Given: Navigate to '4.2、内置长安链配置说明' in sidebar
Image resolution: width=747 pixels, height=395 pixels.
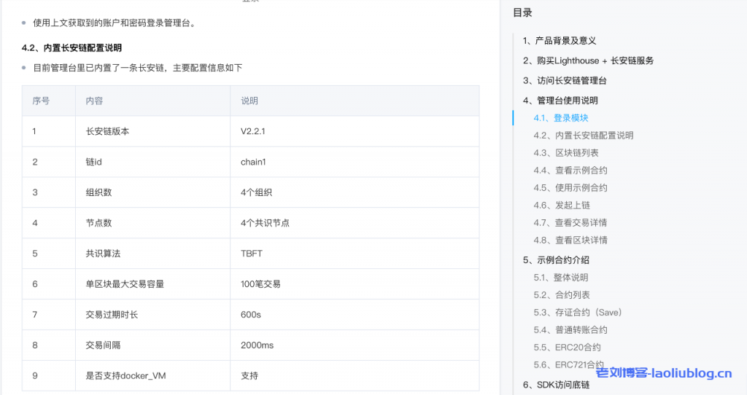Looking at the screenshot, I should coord(583,136).
